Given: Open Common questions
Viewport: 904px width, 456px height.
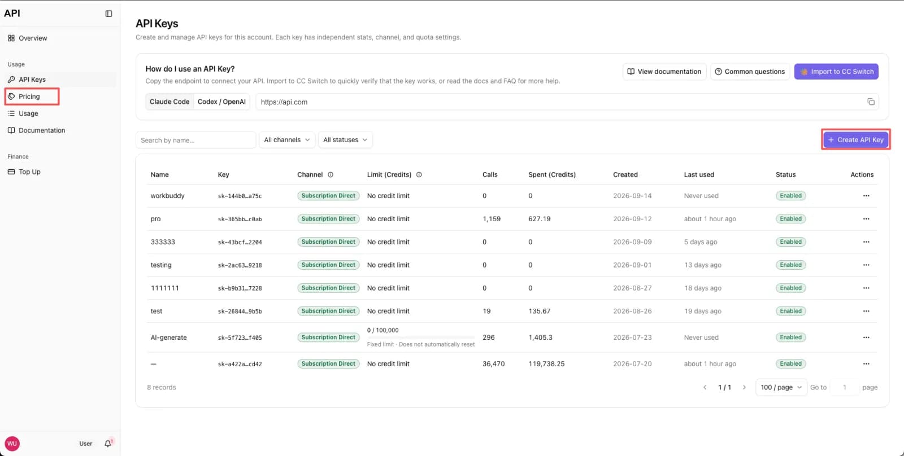Looking at the screenshot, I should click(750, 72).
